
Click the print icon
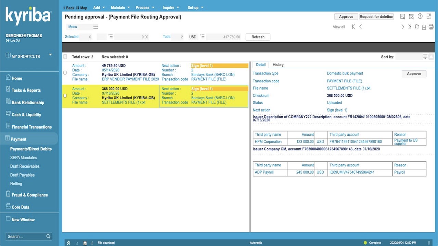pos(431,27)
